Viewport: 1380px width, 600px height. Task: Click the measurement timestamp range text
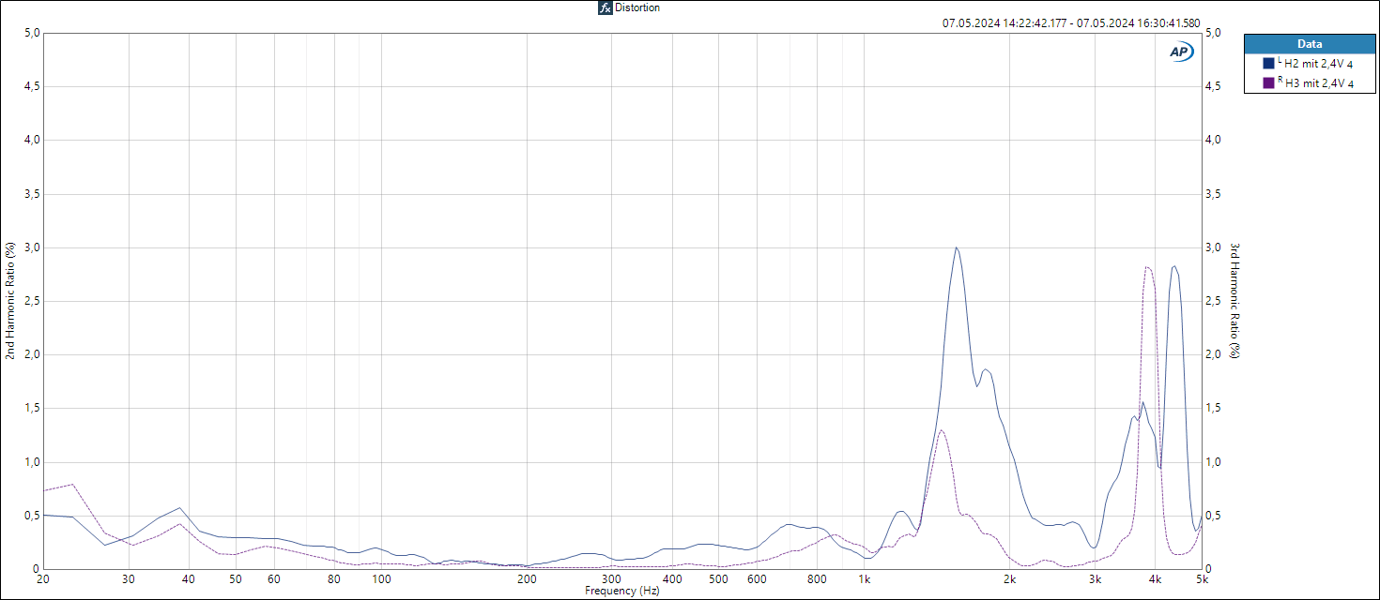click(x=1071, y=23)
